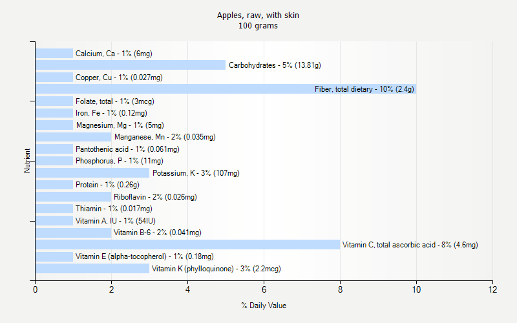Click the Vitamin B-6 bar
This screenshot has height=323, width=517.
pyautogui.click(x=73, y=233)
